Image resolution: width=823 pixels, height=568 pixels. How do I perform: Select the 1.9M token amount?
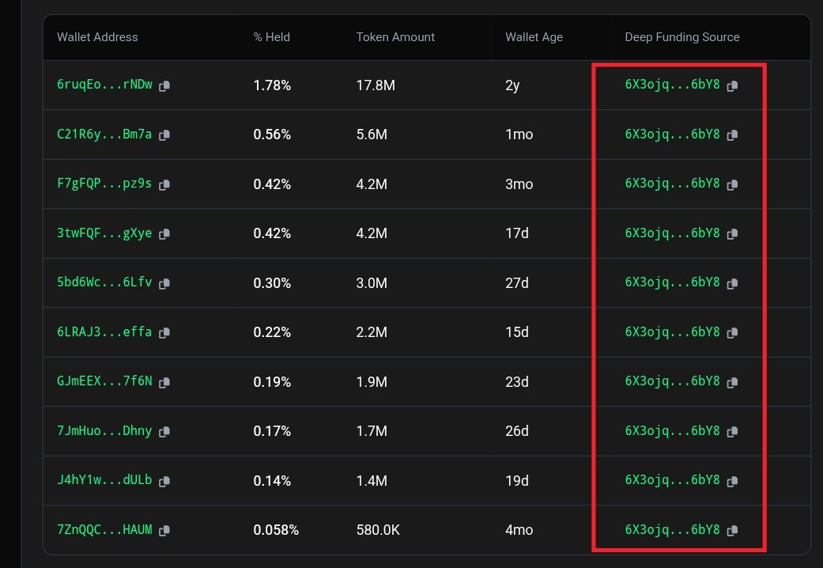[372, 382]
